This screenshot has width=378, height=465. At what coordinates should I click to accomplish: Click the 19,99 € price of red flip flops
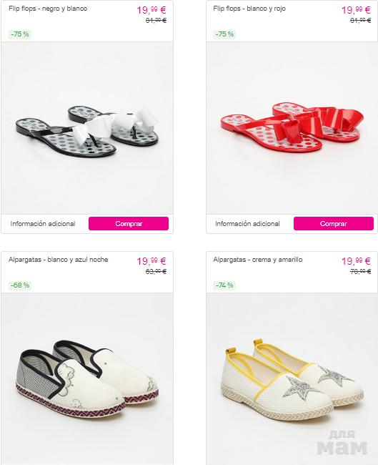356,10
